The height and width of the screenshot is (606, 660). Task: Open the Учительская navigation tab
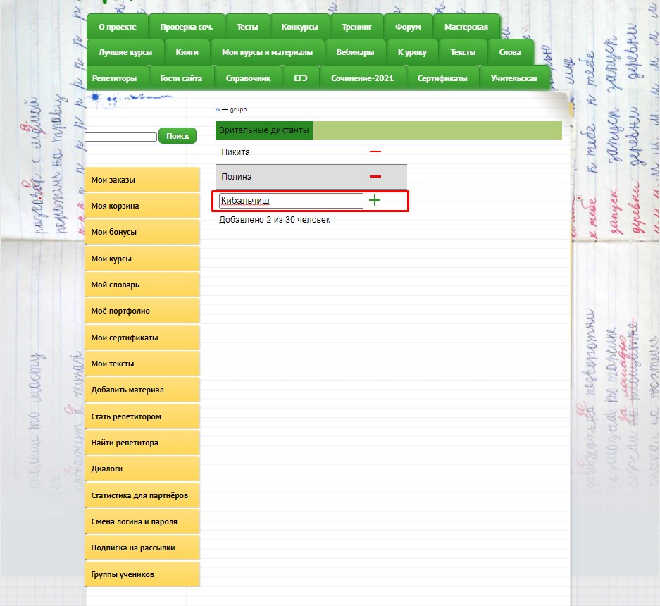[513, 78]
